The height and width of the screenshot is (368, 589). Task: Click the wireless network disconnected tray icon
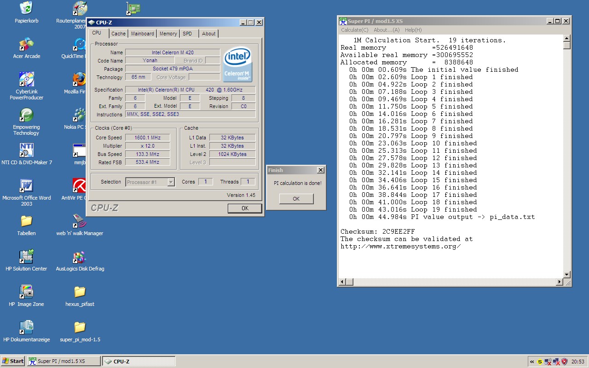coord(548,362)
